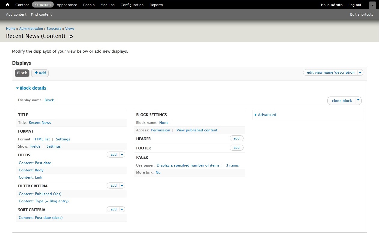Open the HTML list format link

click(42, 139)
